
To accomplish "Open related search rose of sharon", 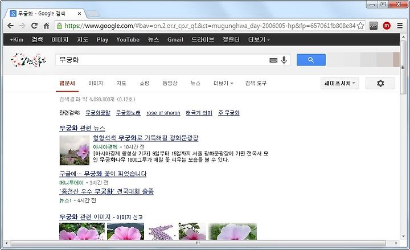I will (x=163, y=113).
